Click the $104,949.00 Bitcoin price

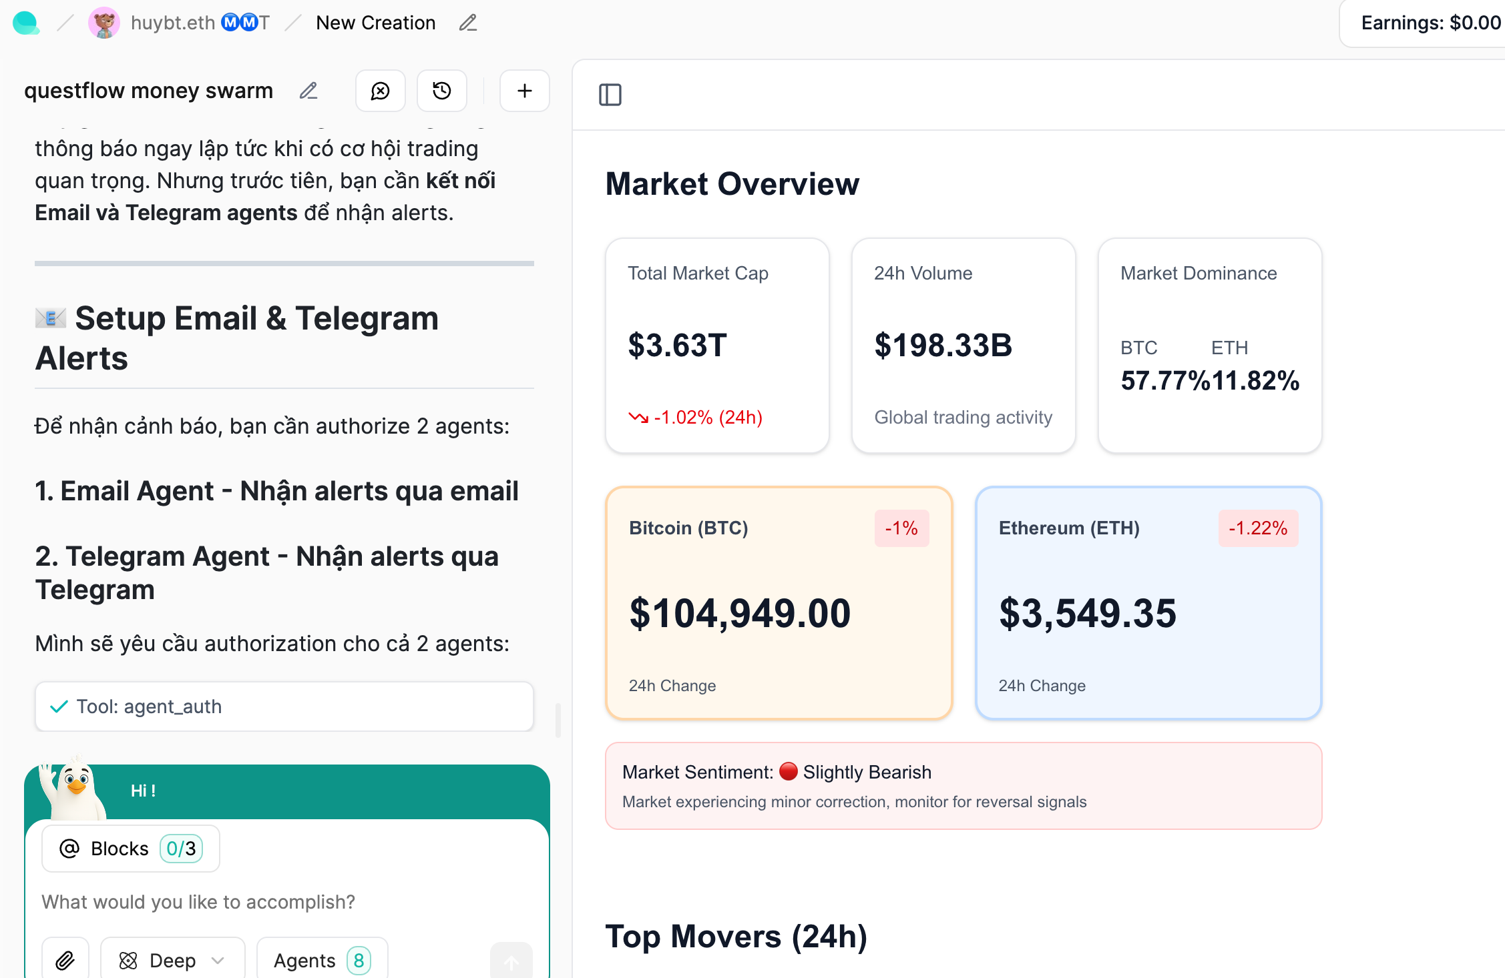[x=740, y=613]
